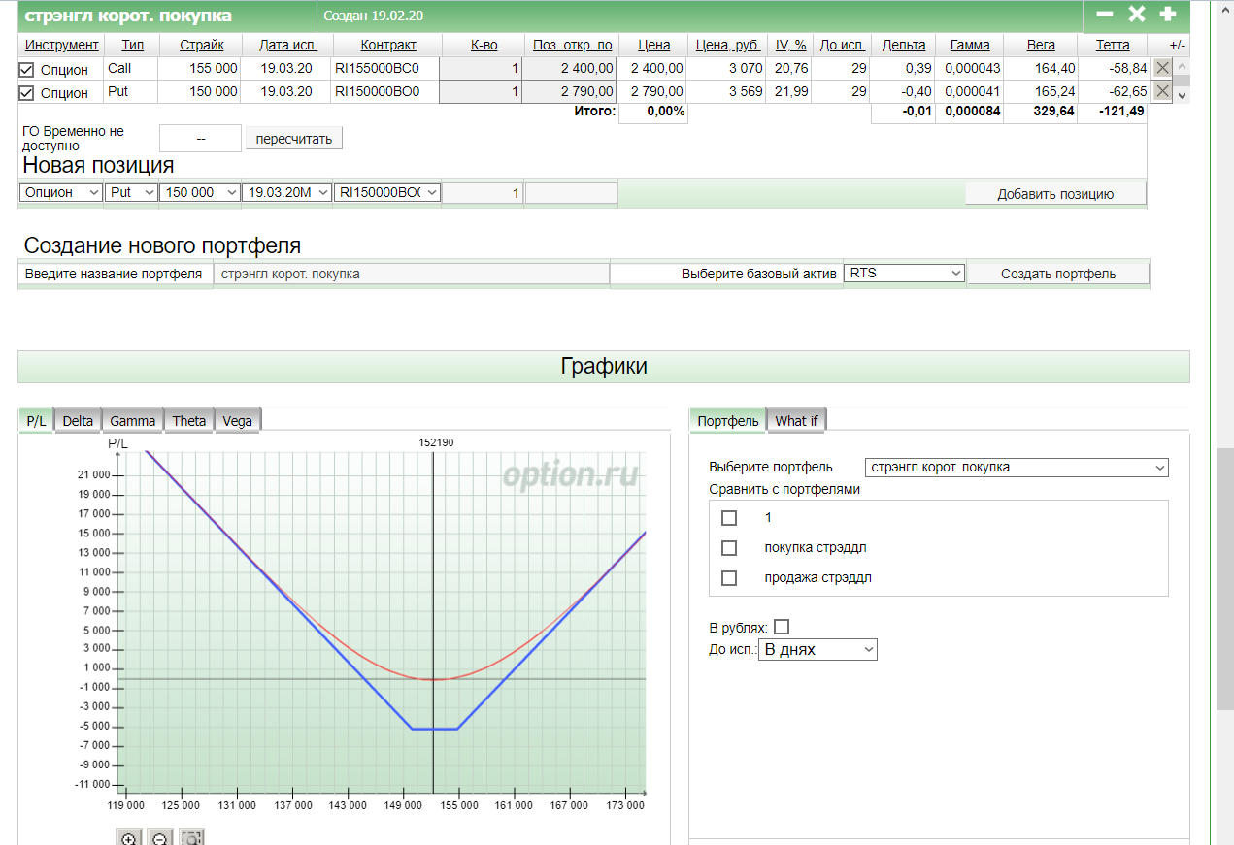1234x845 pixels.
Task: Enable the 'В рублях' checkbox
Action: point(782,627)
